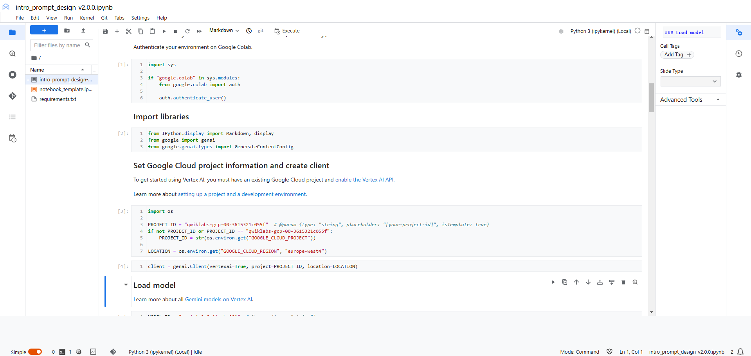
Task: Select intro_prompt_design notebook in file list
Action: (x=62, y=79)
